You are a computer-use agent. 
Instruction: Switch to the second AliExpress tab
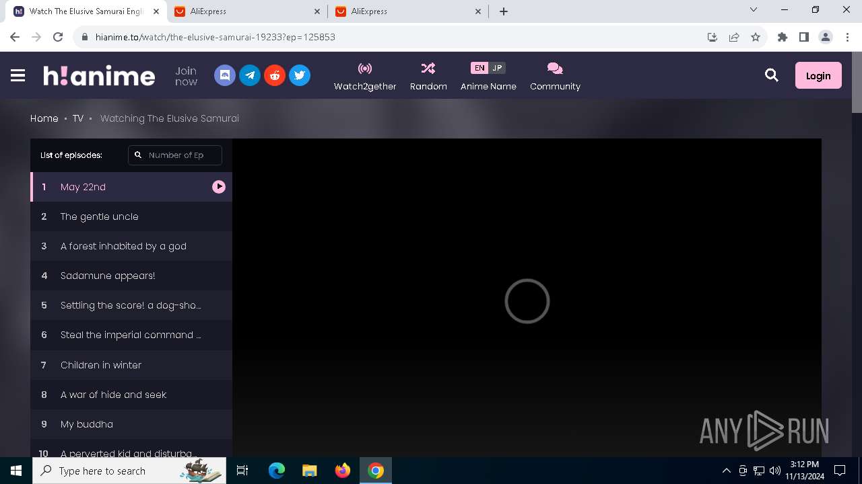pyautogui.click(x=409, y=11)
